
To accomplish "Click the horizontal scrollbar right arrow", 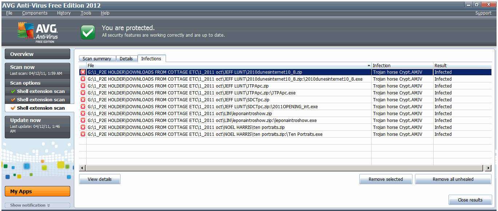I will 489,168.
